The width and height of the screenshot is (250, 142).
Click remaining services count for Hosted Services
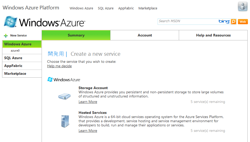208,131
